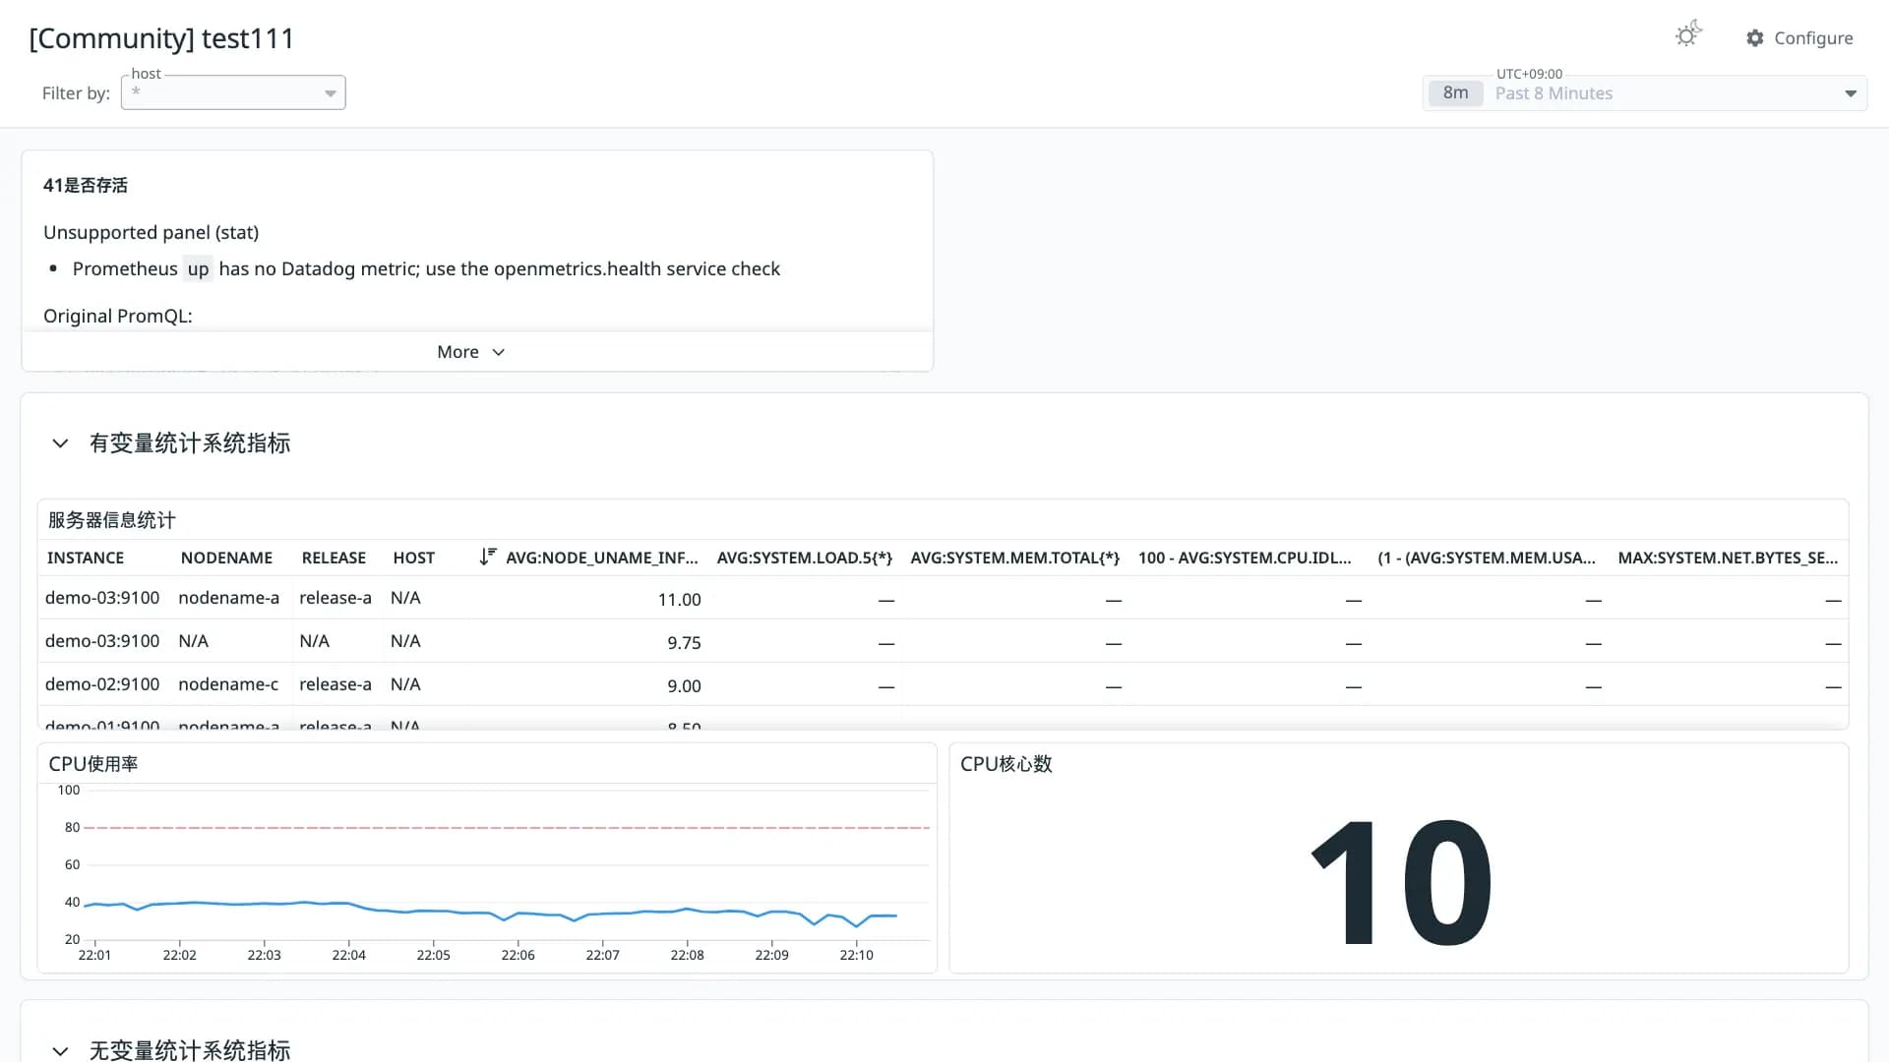Image resolution: width=1889 pixels, height=1062 pixels.
Task: Click the [Community] test111 dashboard title
Action: click(161, 38)
